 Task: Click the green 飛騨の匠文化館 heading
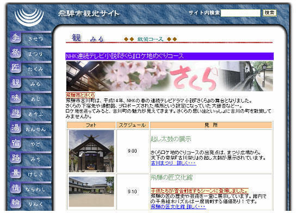[x=171, y=177]
